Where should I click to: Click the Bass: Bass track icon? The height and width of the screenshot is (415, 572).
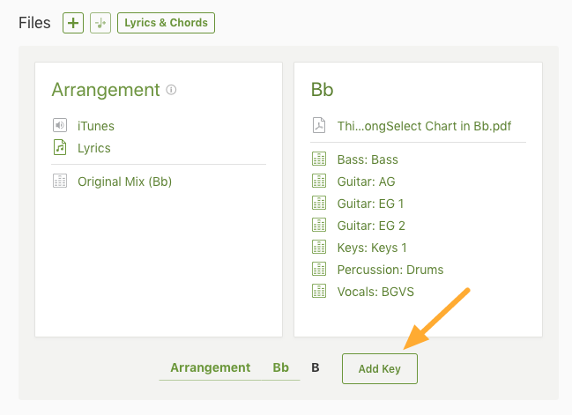(x=319, y=159)
